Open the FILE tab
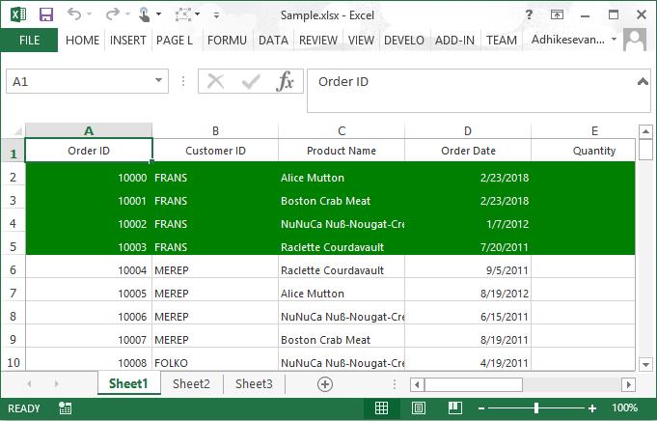This screenshot has width=657, height=421. tap(29, 41)
